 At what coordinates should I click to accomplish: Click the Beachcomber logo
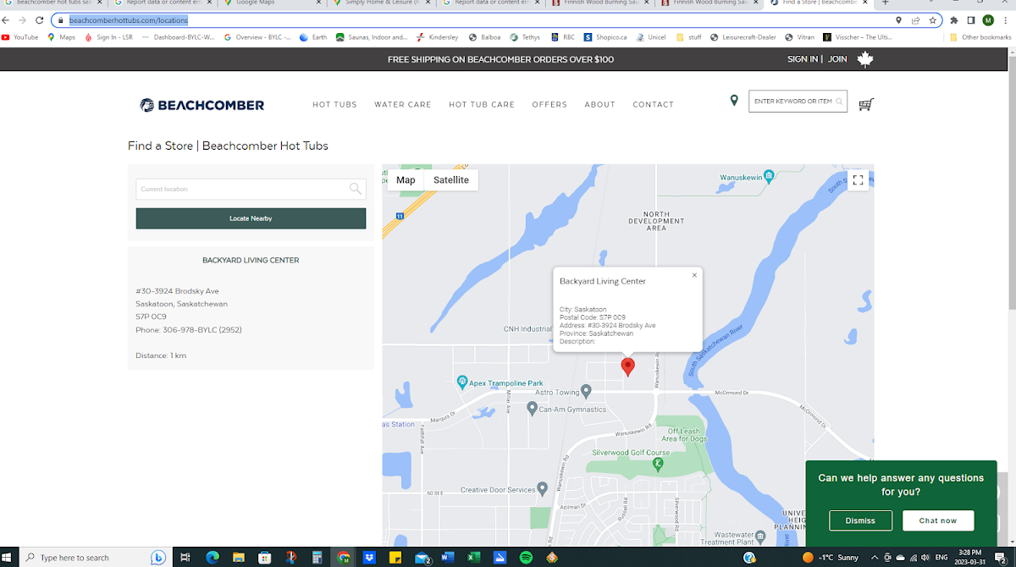[202, 105]
